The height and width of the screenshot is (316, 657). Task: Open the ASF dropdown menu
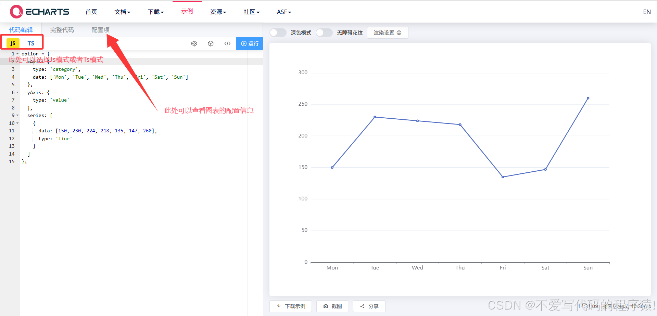pyautogui.click(x=284, y=12)
